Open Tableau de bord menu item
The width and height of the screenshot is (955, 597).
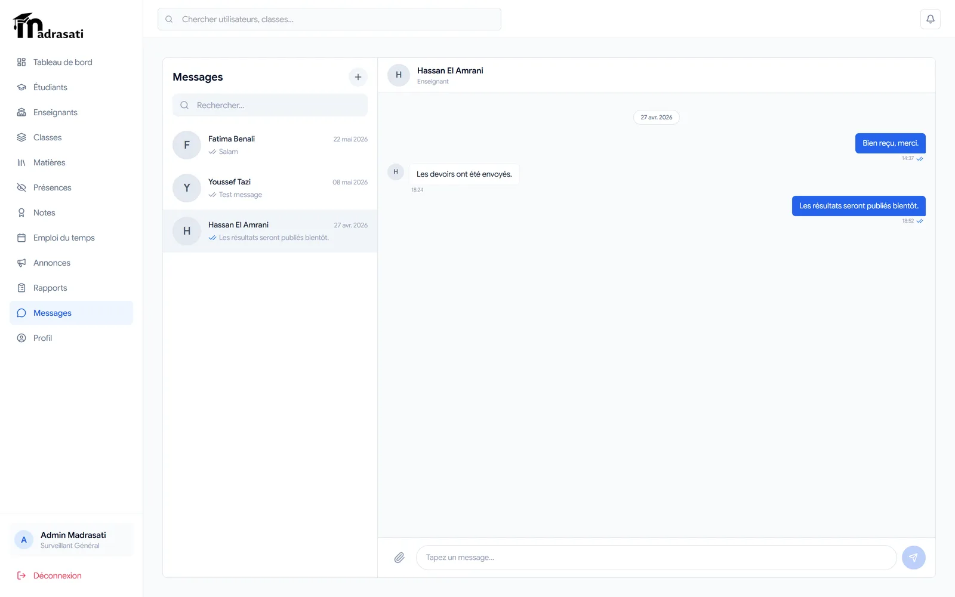coord(71,62)
